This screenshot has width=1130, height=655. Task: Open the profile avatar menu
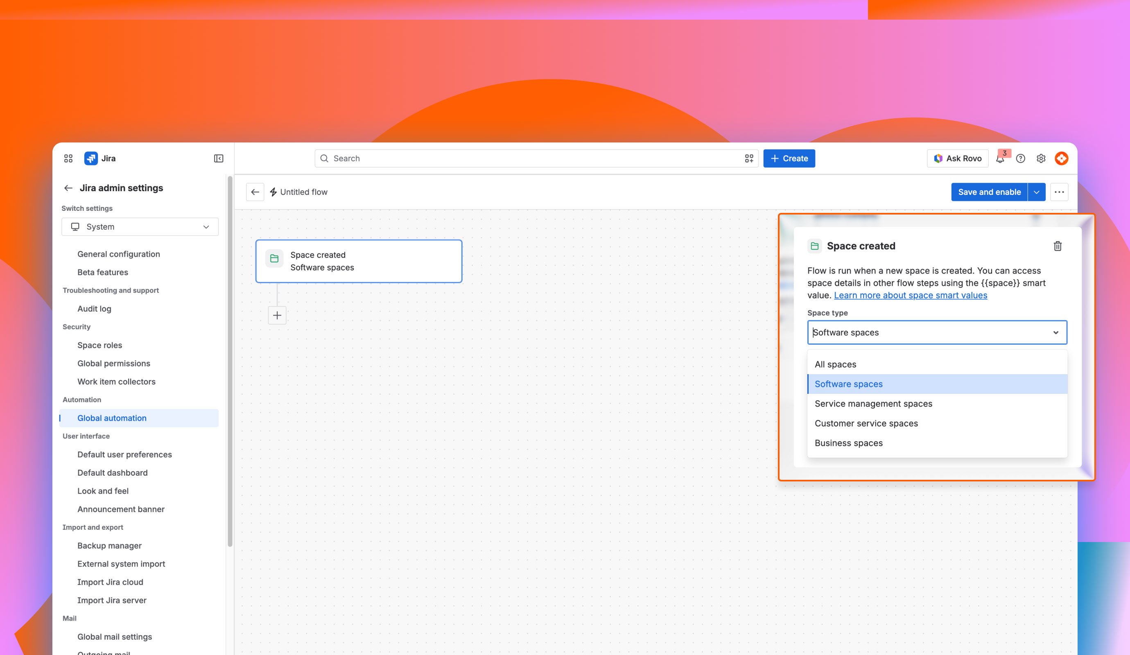[1061, 158]
